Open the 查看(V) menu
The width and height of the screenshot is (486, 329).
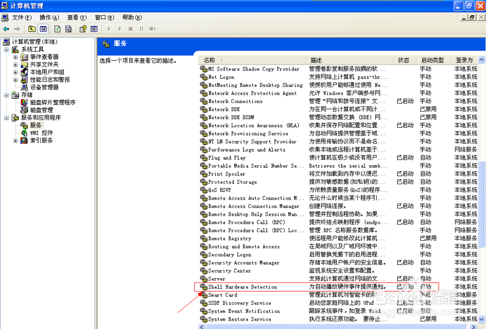tap(77, 17)
